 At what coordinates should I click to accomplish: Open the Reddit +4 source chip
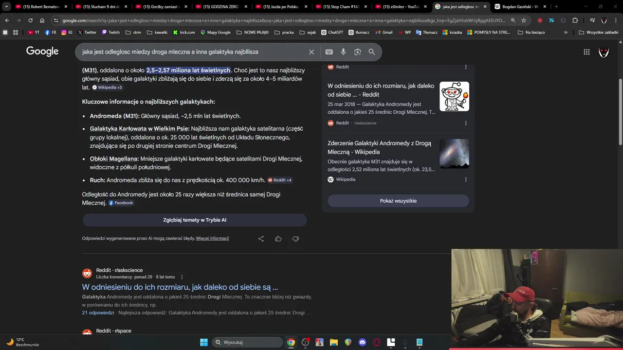279,180
